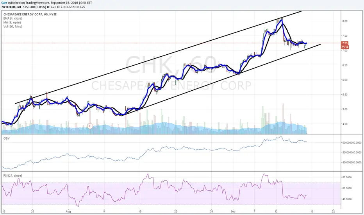Click the red 7.25 current price tag
Image resolution: width=364 pixels, height=215 pixels.
click(x=345, y=43)
